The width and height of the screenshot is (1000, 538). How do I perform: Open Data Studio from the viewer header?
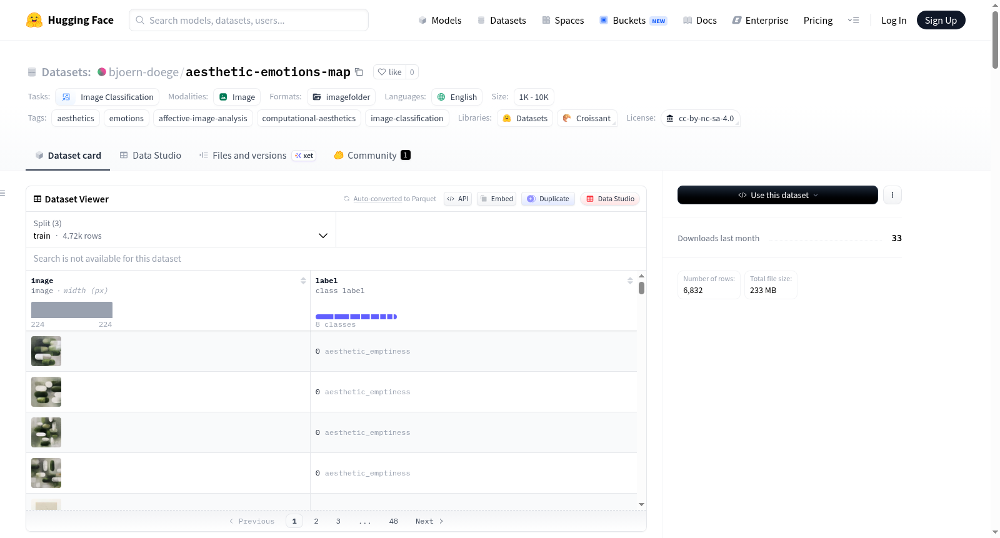pos(610,199)
